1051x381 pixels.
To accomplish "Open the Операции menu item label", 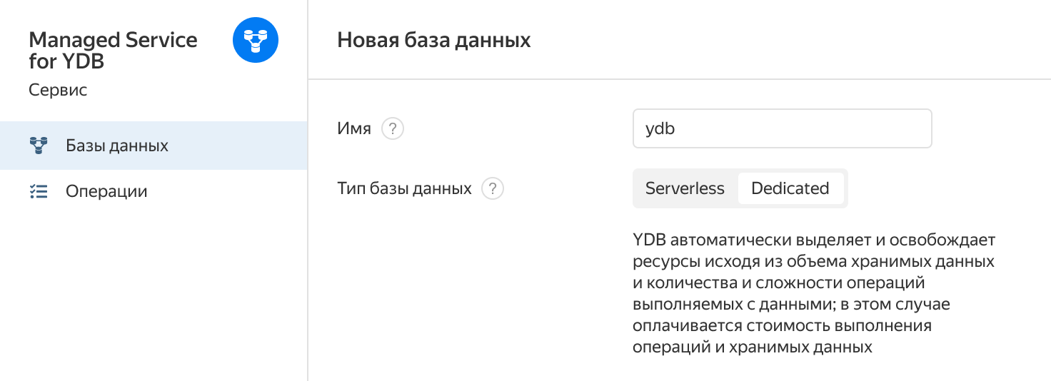I will (x=106, y=191).
